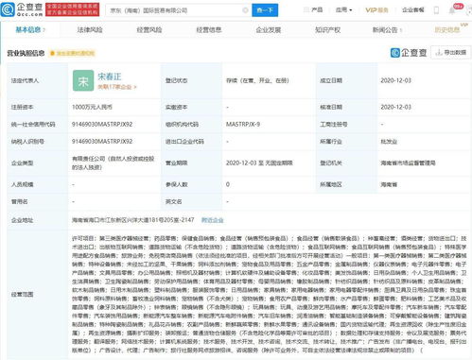The height and width of the screenshot is (360, 472).
Task: Open 企业套餐 in the header
Action: [x=413, y=10]
